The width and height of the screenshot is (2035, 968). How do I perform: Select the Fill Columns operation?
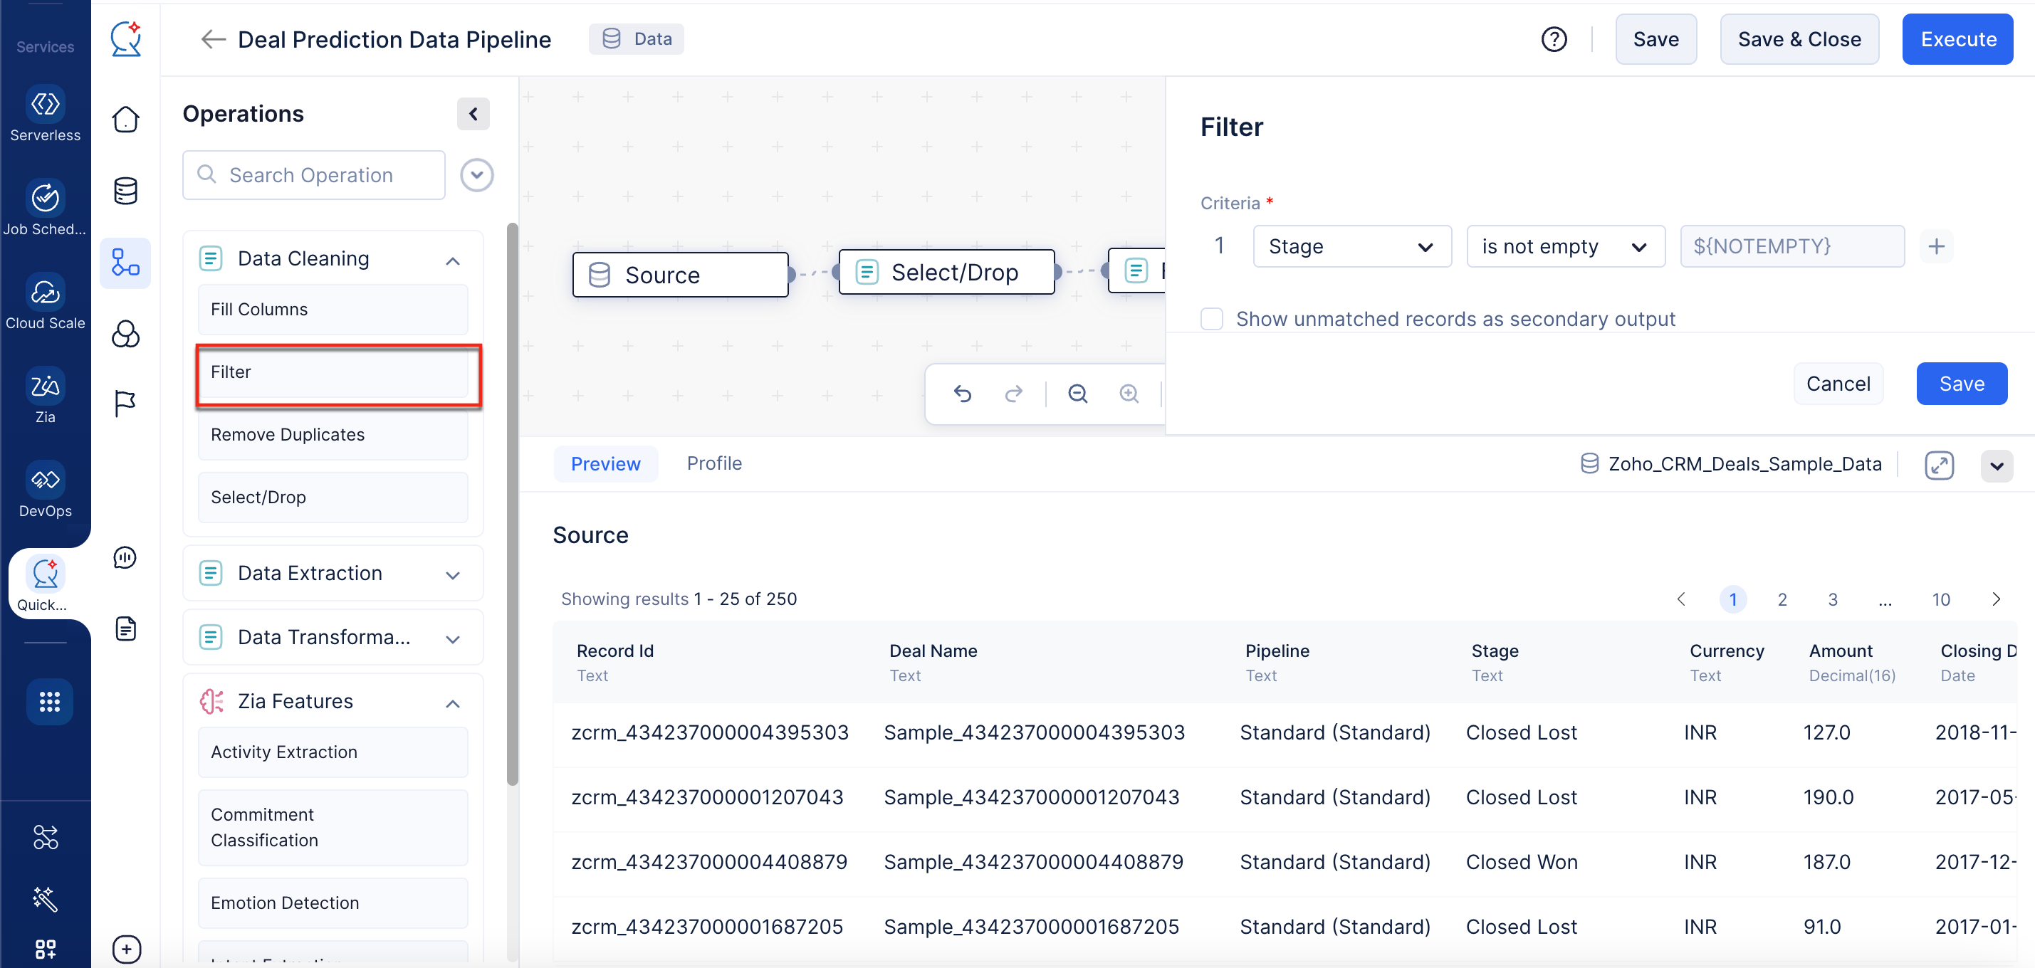pos(333,310)
